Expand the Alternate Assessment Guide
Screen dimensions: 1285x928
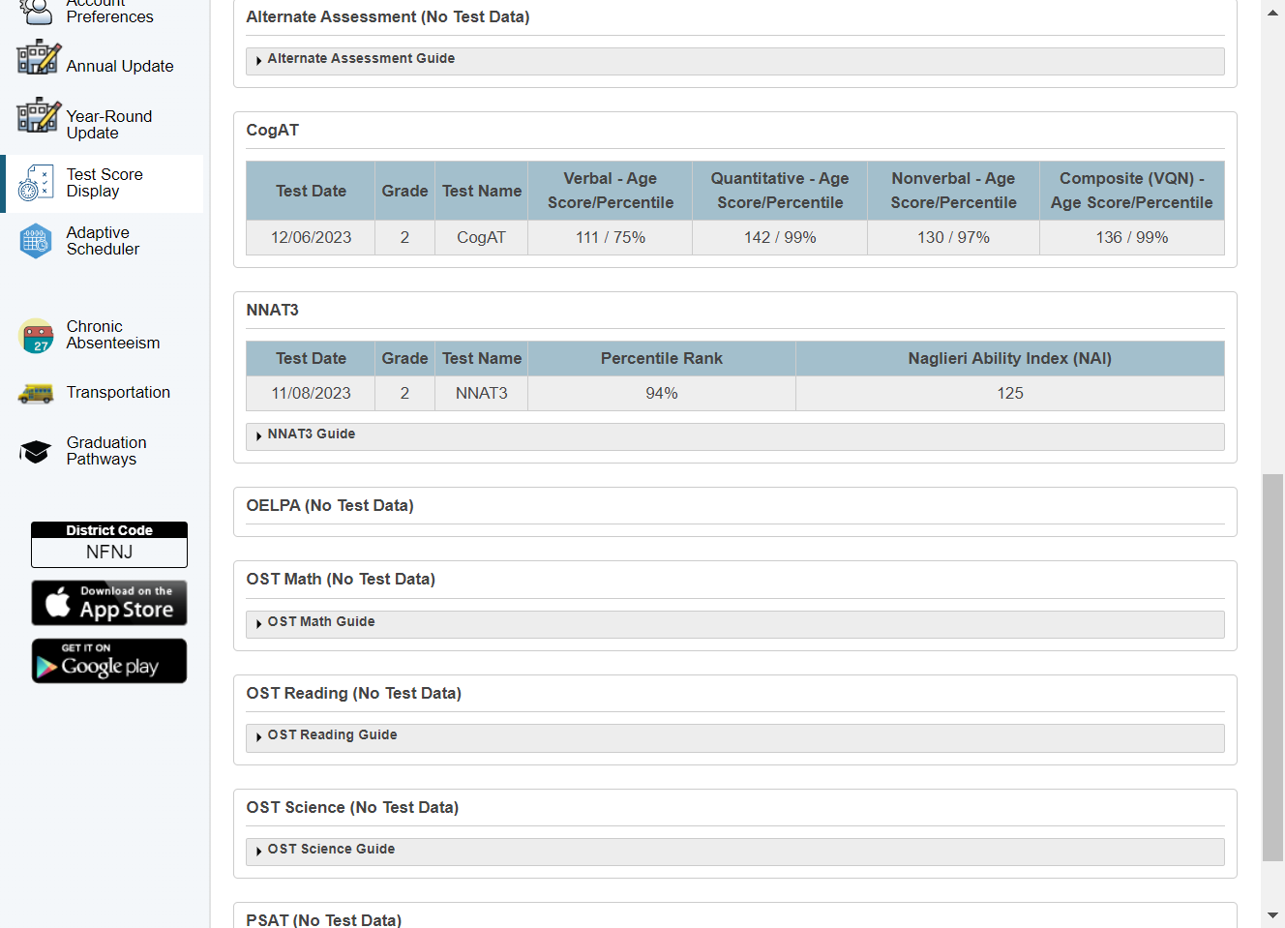click(x=735, y=61)
